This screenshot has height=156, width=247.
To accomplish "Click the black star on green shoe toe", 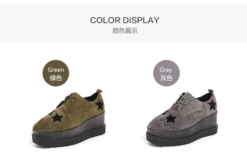I will point(57,118).
